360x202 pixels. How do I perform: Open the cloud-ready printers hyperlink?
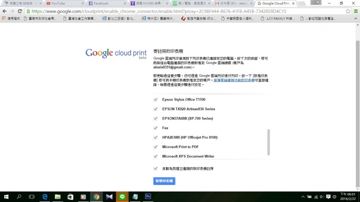234,80
